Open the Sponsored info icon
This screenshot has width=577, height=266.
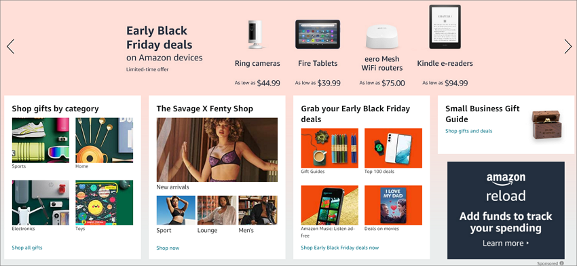click(x=561, y=263)
